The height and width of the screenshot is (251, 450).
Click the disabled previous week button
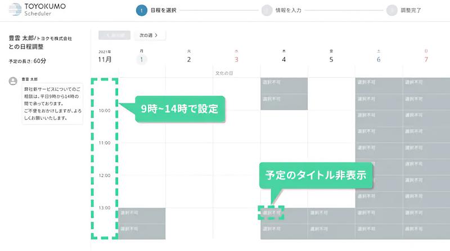tap(115, 35)
